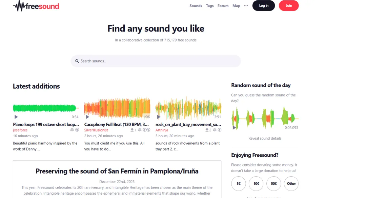Open the rock_on_plant_tray_movement sound title
The height and width of the screenshot is (198, 366).
[188, 125]
